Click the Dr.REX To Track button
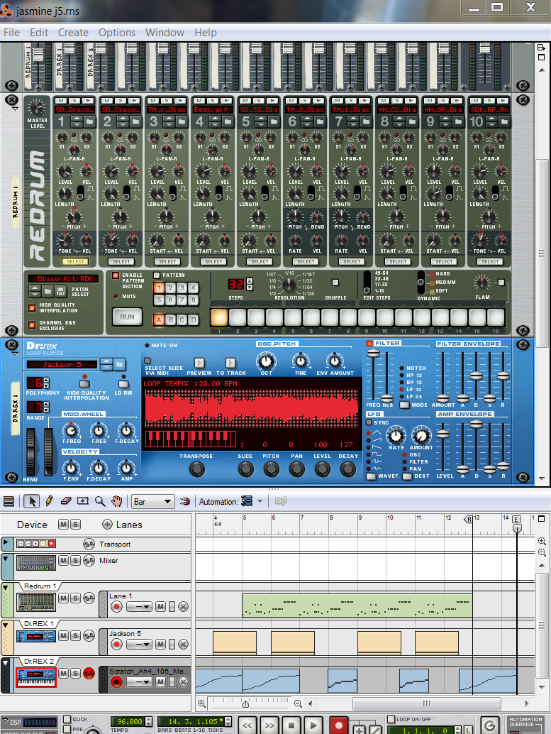 230,363
